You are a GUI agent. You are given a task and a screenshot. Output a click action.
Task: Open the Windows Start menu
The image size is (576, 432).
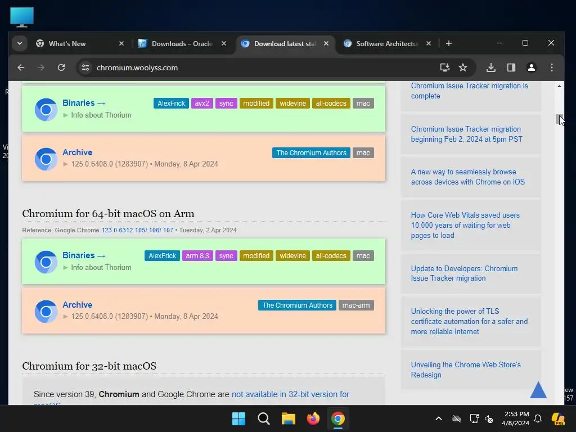point(238,418)
